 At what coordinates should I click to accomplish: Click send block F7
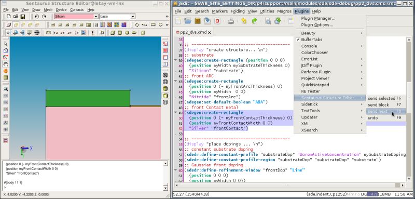(386, 105)
